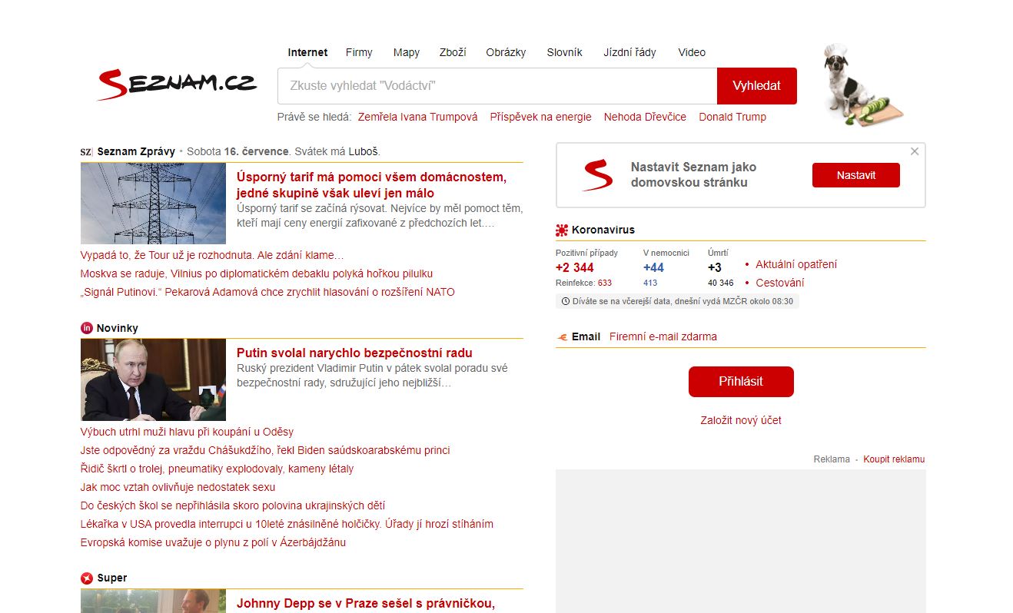Open Firemní e-mail zdarma link
The image size is (1013, 613).
[x=663, y=336]
